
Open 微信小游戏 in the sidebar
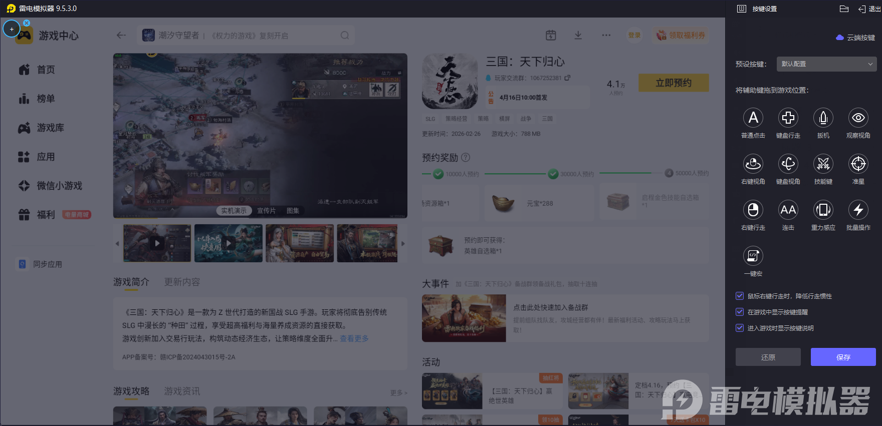click(50, 186)
